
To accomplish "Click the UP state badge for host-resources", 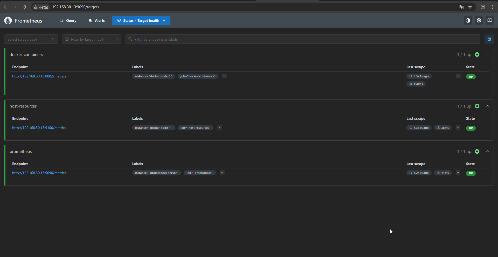I will coord(471,128).
